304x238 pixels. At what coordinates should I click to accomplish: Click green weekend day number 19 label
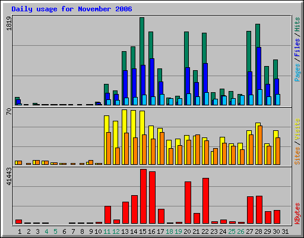coord(178,231)
